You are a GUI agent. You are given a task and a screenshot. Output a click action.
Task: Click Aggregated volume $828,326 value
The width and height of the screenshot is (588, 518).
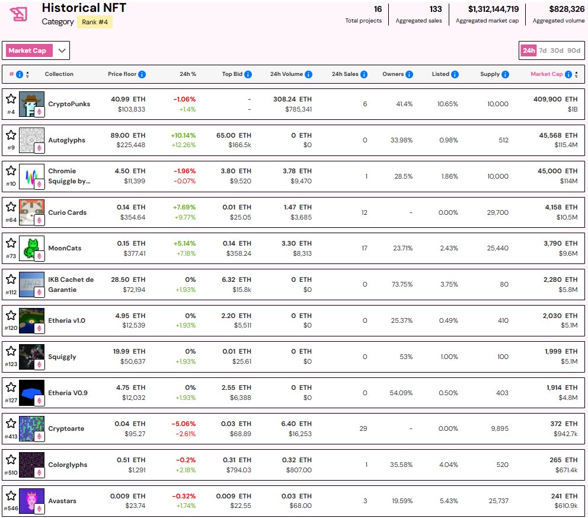coord(567,9)
